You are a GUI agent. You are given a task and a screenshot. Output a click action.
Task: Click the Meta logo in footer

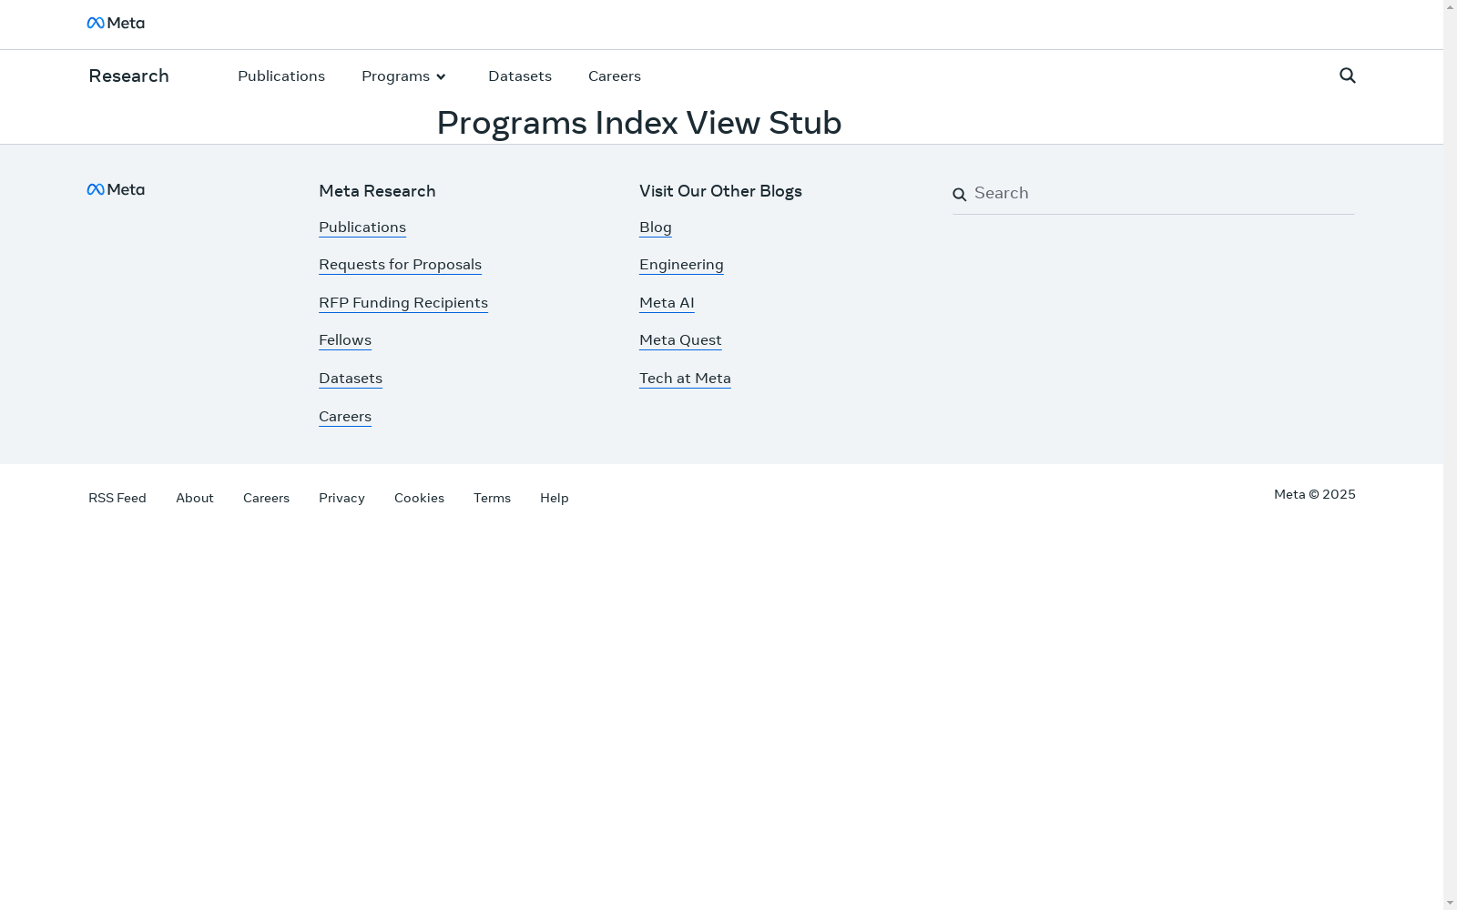pyautogui.click(x=116, y=189)
